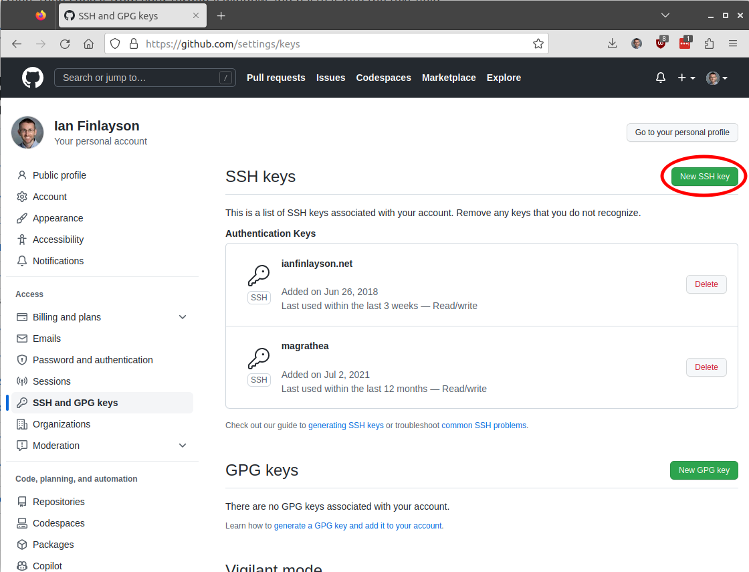Delete the ianfinlayson.net SSH key

point(706,284)
